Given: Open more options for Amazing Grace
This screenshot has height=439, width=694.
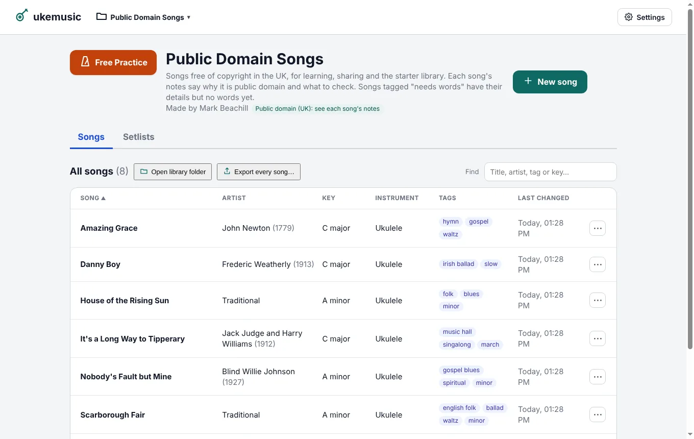Looking at the screenshot, I should click(x=598, y=228).
